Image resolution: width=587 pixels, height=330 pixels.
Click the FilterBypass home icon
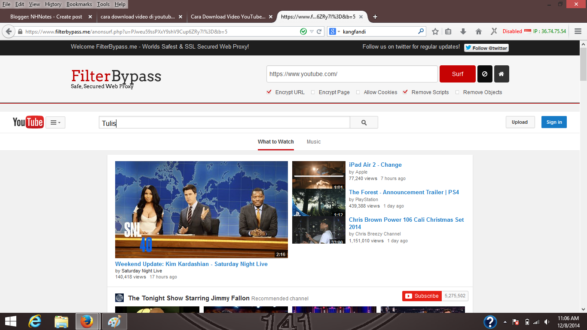pyautogui.click(x=501, y=73)
